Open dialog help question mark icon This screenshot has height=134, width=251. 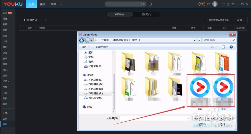tap(231, 47)
